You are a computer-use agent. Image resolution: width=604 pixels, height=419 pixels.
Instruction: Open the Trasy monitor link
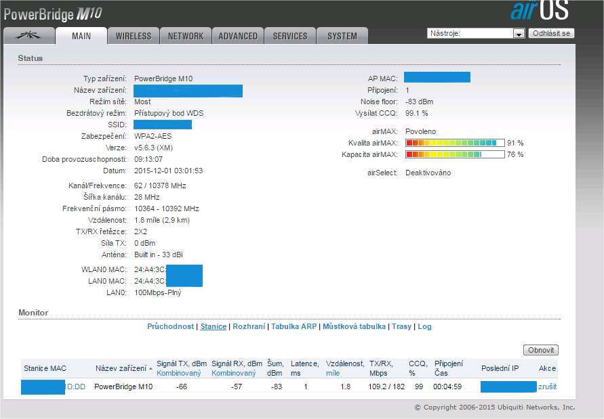[x=402, y=326]
